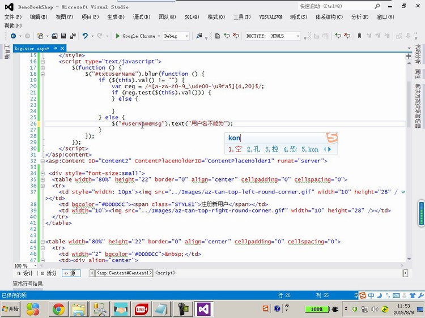The height and width of the screenshot is (318, 425).
Task: Open the Sogou soft keyboard icon
Action: click(396, 295)
